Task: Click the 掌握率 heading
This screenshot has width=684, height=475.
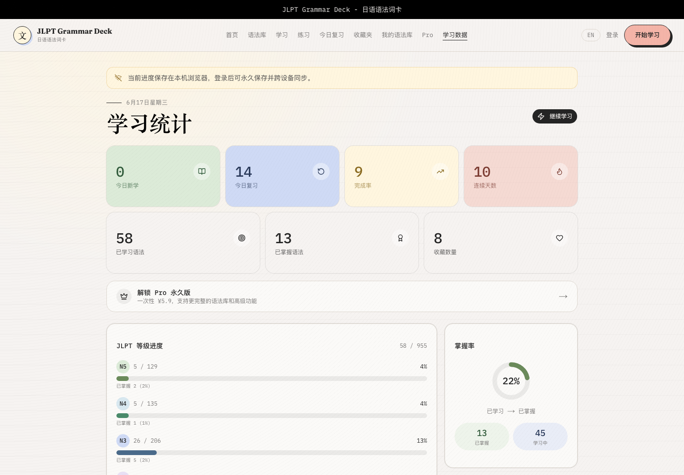Action: coord(465,346)
